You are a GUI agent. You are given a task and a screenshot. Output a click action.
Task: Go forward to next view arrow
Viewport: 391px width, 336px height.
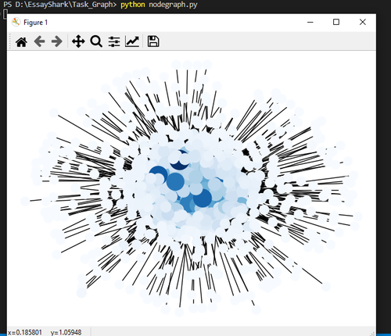(x=57, y=41)
